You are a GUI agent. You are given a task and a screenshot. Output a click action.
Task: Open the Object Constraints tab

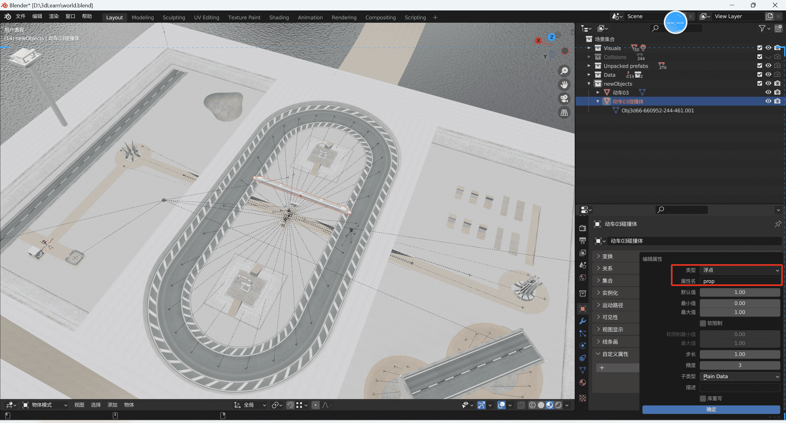582,358
